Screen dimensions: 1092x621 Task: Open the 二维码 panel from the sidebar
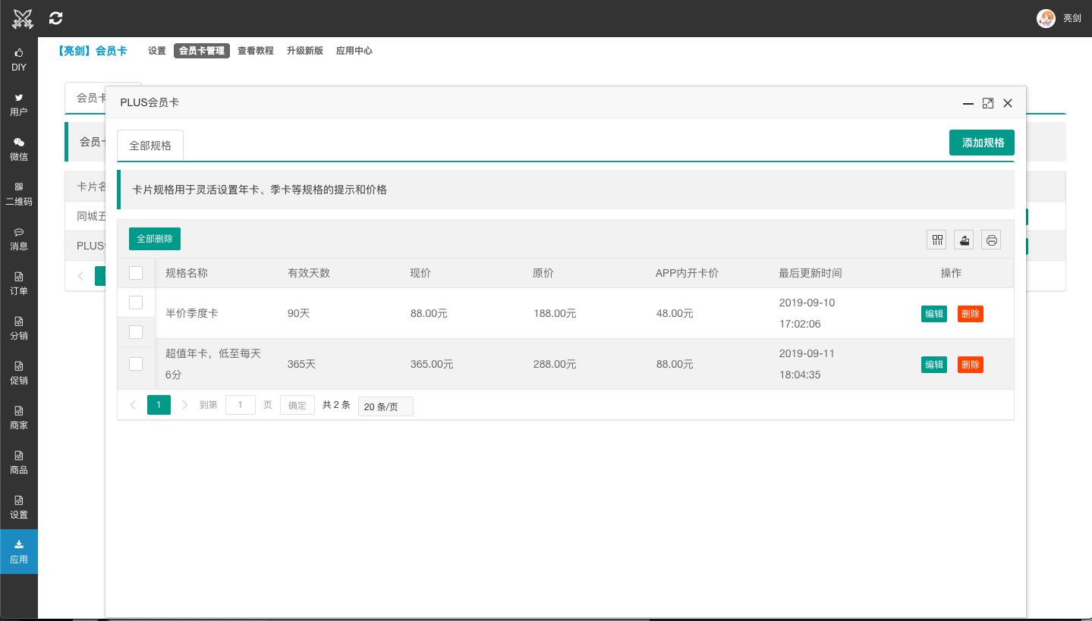coord(18,194)
